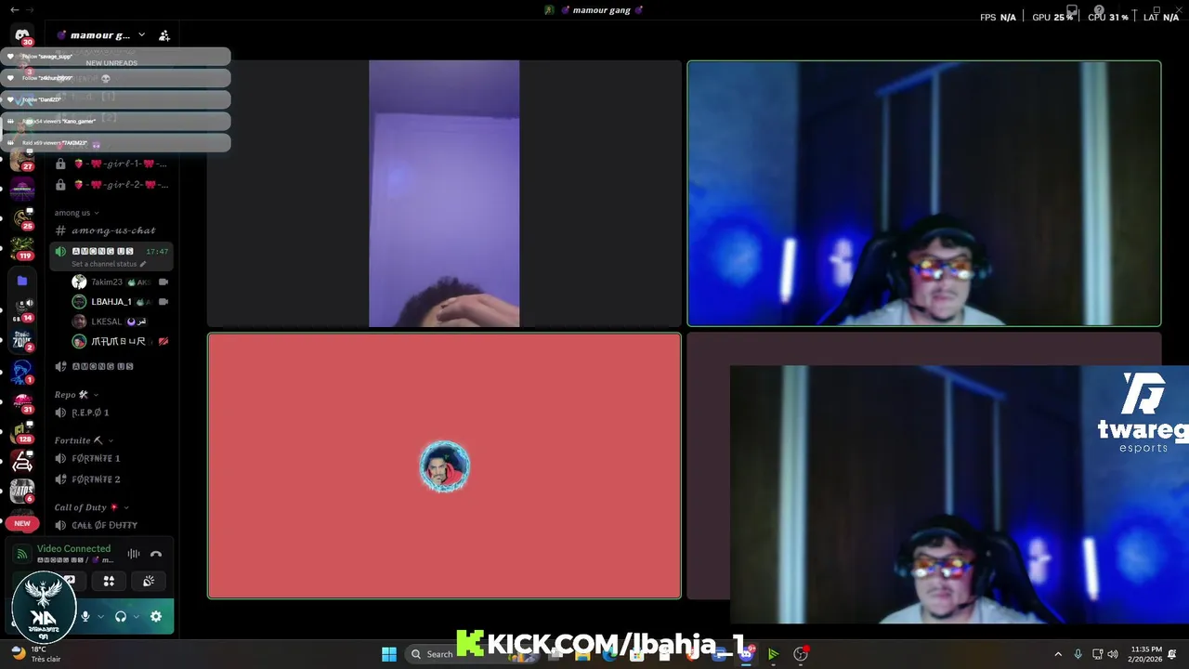Click the NEW unreads pill in server list
This screenshot has height=669, width=1189.
22,523
